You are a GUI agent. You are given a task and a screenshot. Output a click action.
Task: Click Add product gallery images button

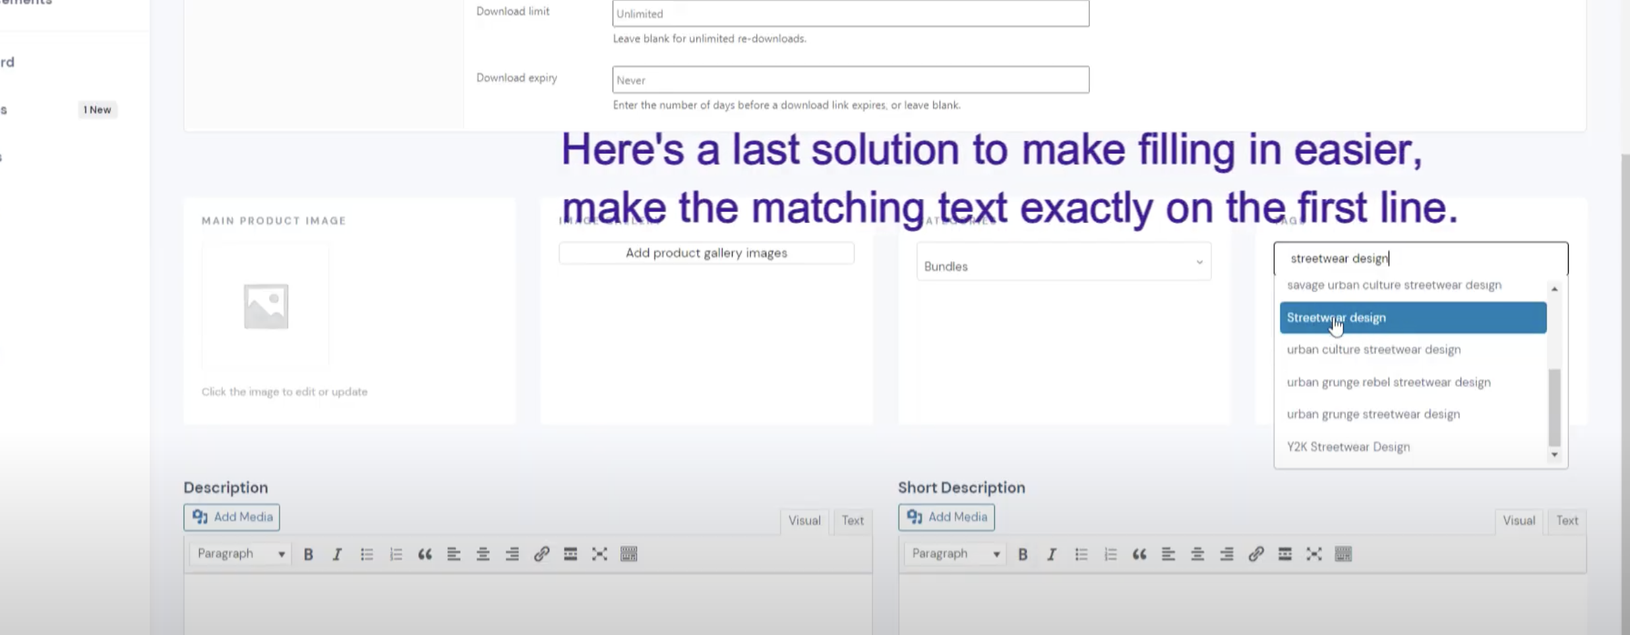tap(706, 253)
